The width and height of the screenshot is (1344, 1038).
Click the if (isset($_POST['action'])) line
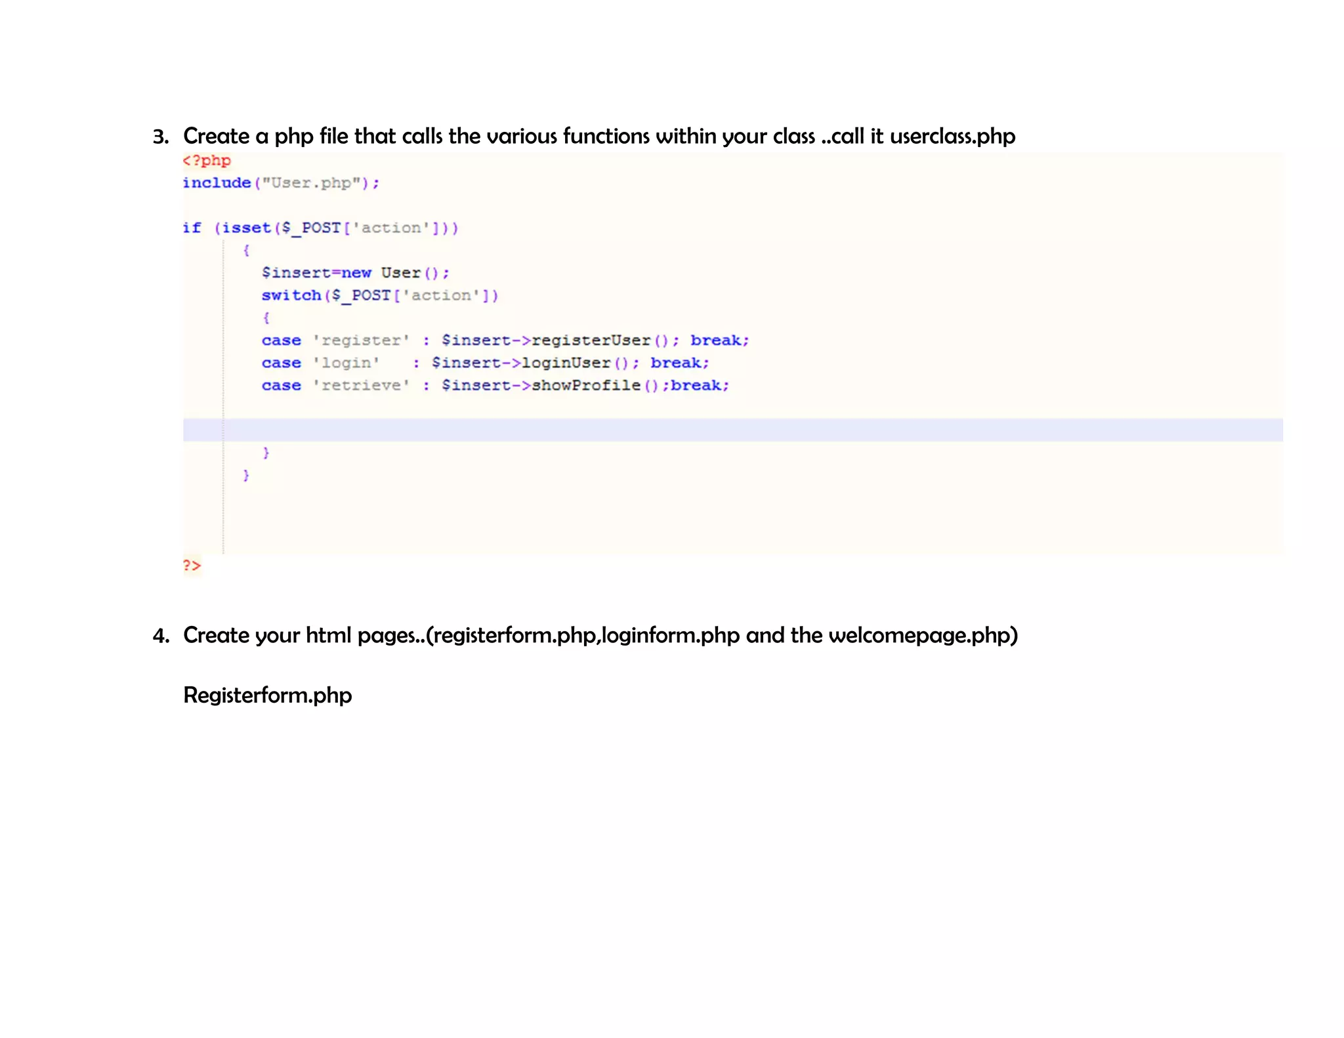tap(320, 228)
